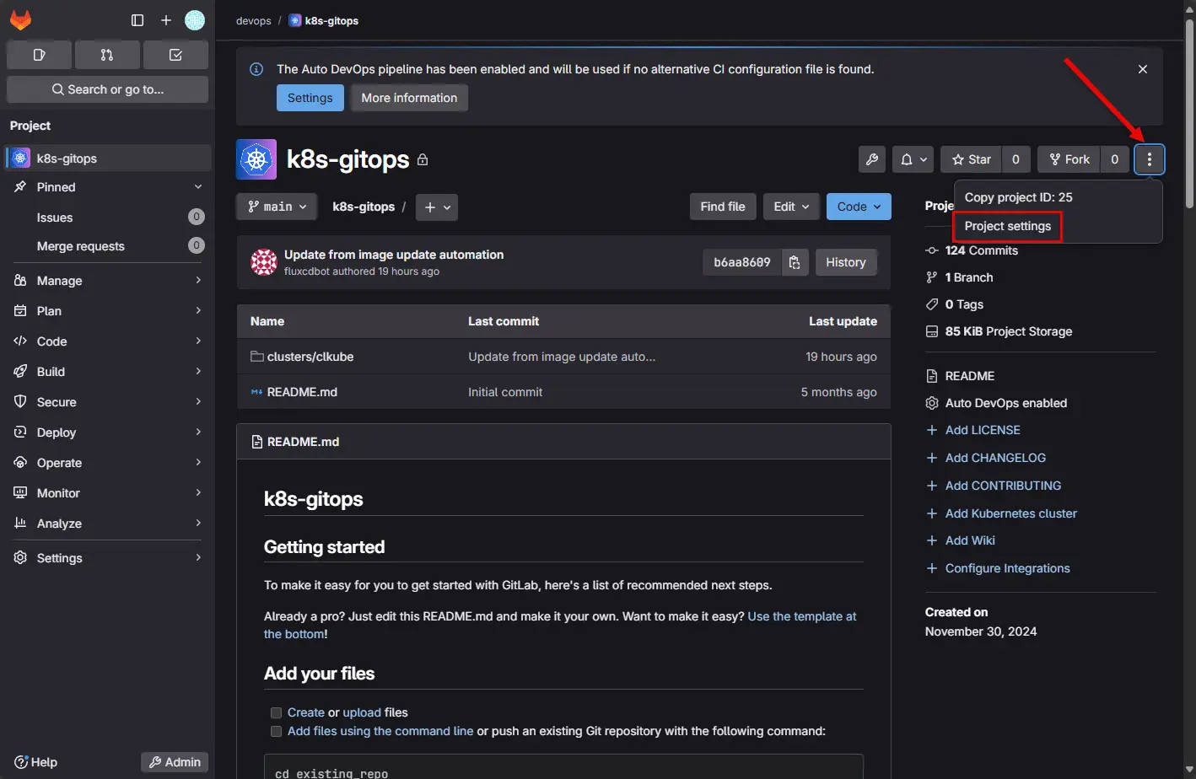Open the Admin area button

coord(175,762)
